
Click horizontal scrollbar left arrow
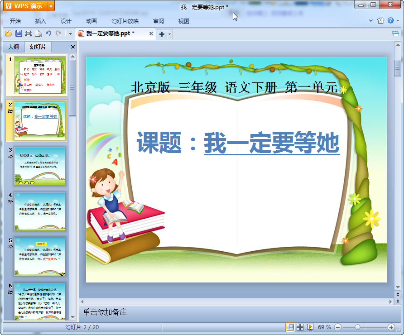pyautogui.click(x=82, y=301)
